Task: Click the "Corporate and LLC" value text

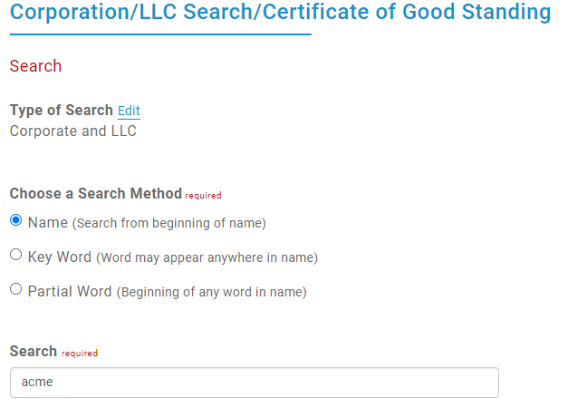Action: 72,131
